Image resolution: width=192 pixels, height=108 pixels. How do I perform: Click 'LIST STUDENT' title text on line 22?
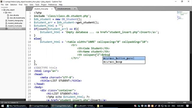(60, 81)
